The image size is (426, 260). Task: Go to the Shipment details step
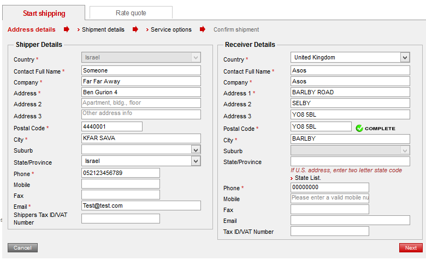coord(103,29)
